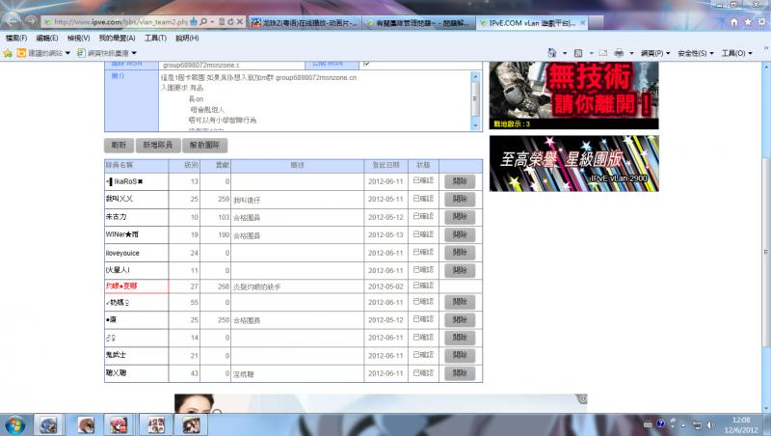The image size is (771, 436).
Task: Click the 新增隊員 button
Action: 157,145
